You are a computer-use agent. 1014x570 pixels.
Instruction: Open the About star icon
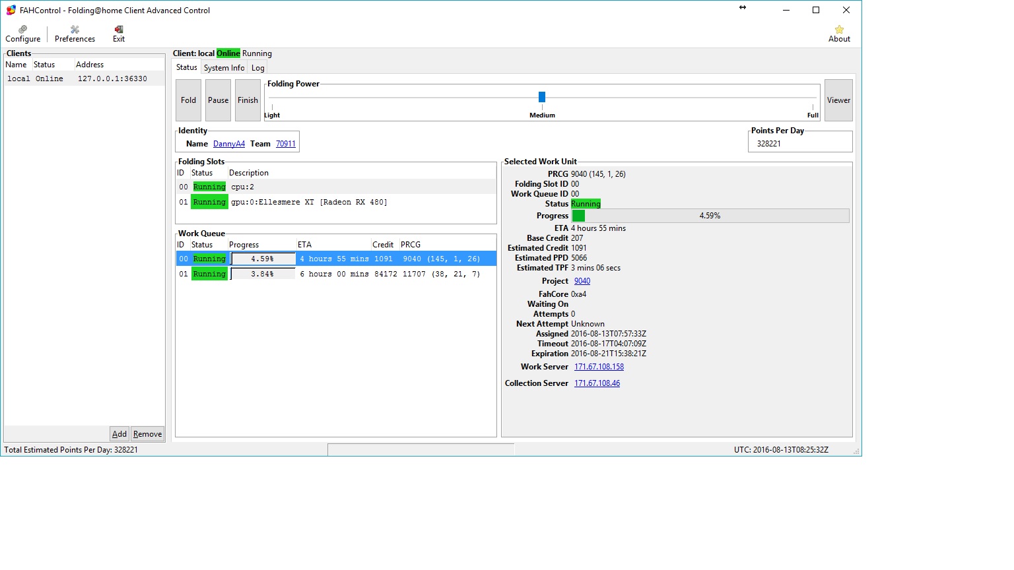[839, 34]
